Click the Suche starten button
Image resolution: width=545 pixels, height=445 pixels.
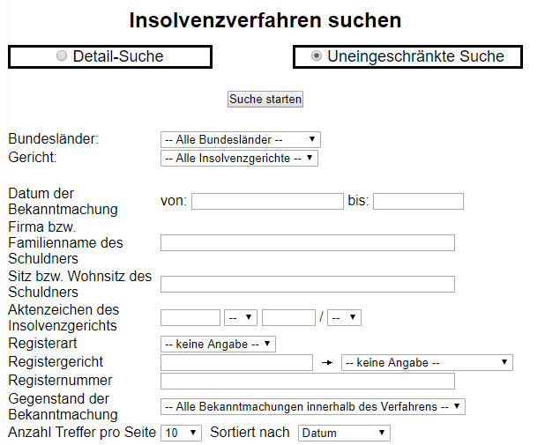click(x=265, y=100)
